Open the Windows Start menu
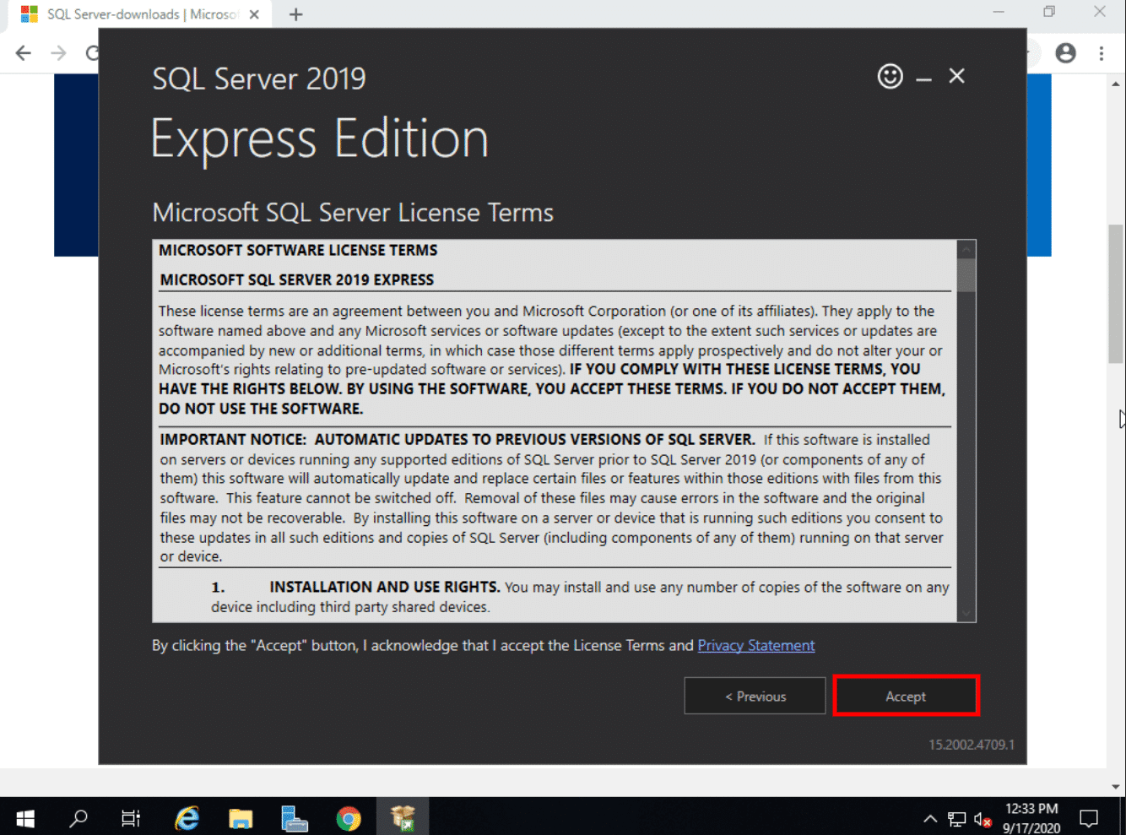Screen dimensions: 1126x835 [25, 817]
